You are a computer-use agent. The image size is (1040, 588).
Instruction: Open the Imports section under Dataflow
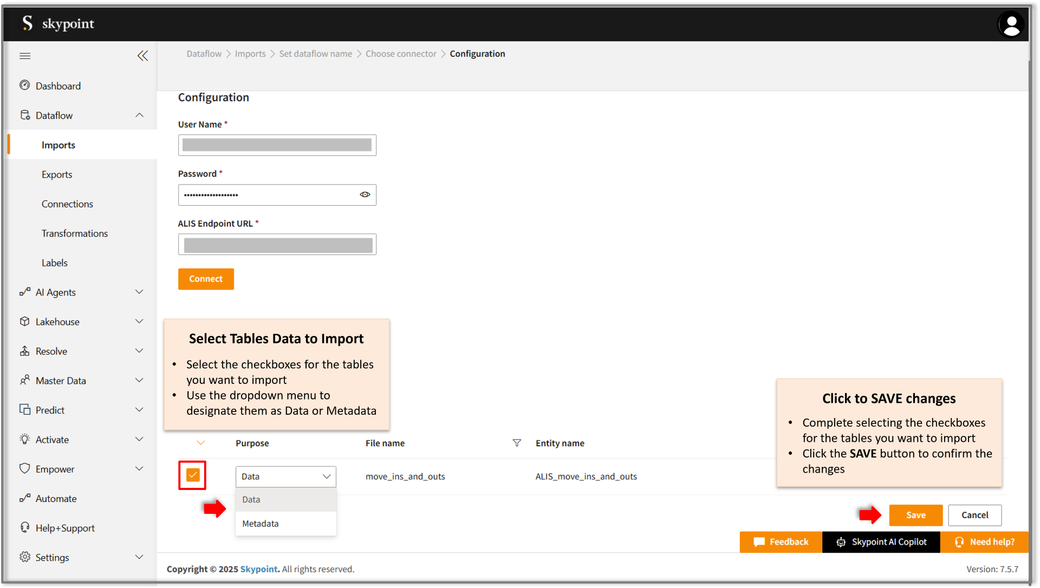pos(58,144)
